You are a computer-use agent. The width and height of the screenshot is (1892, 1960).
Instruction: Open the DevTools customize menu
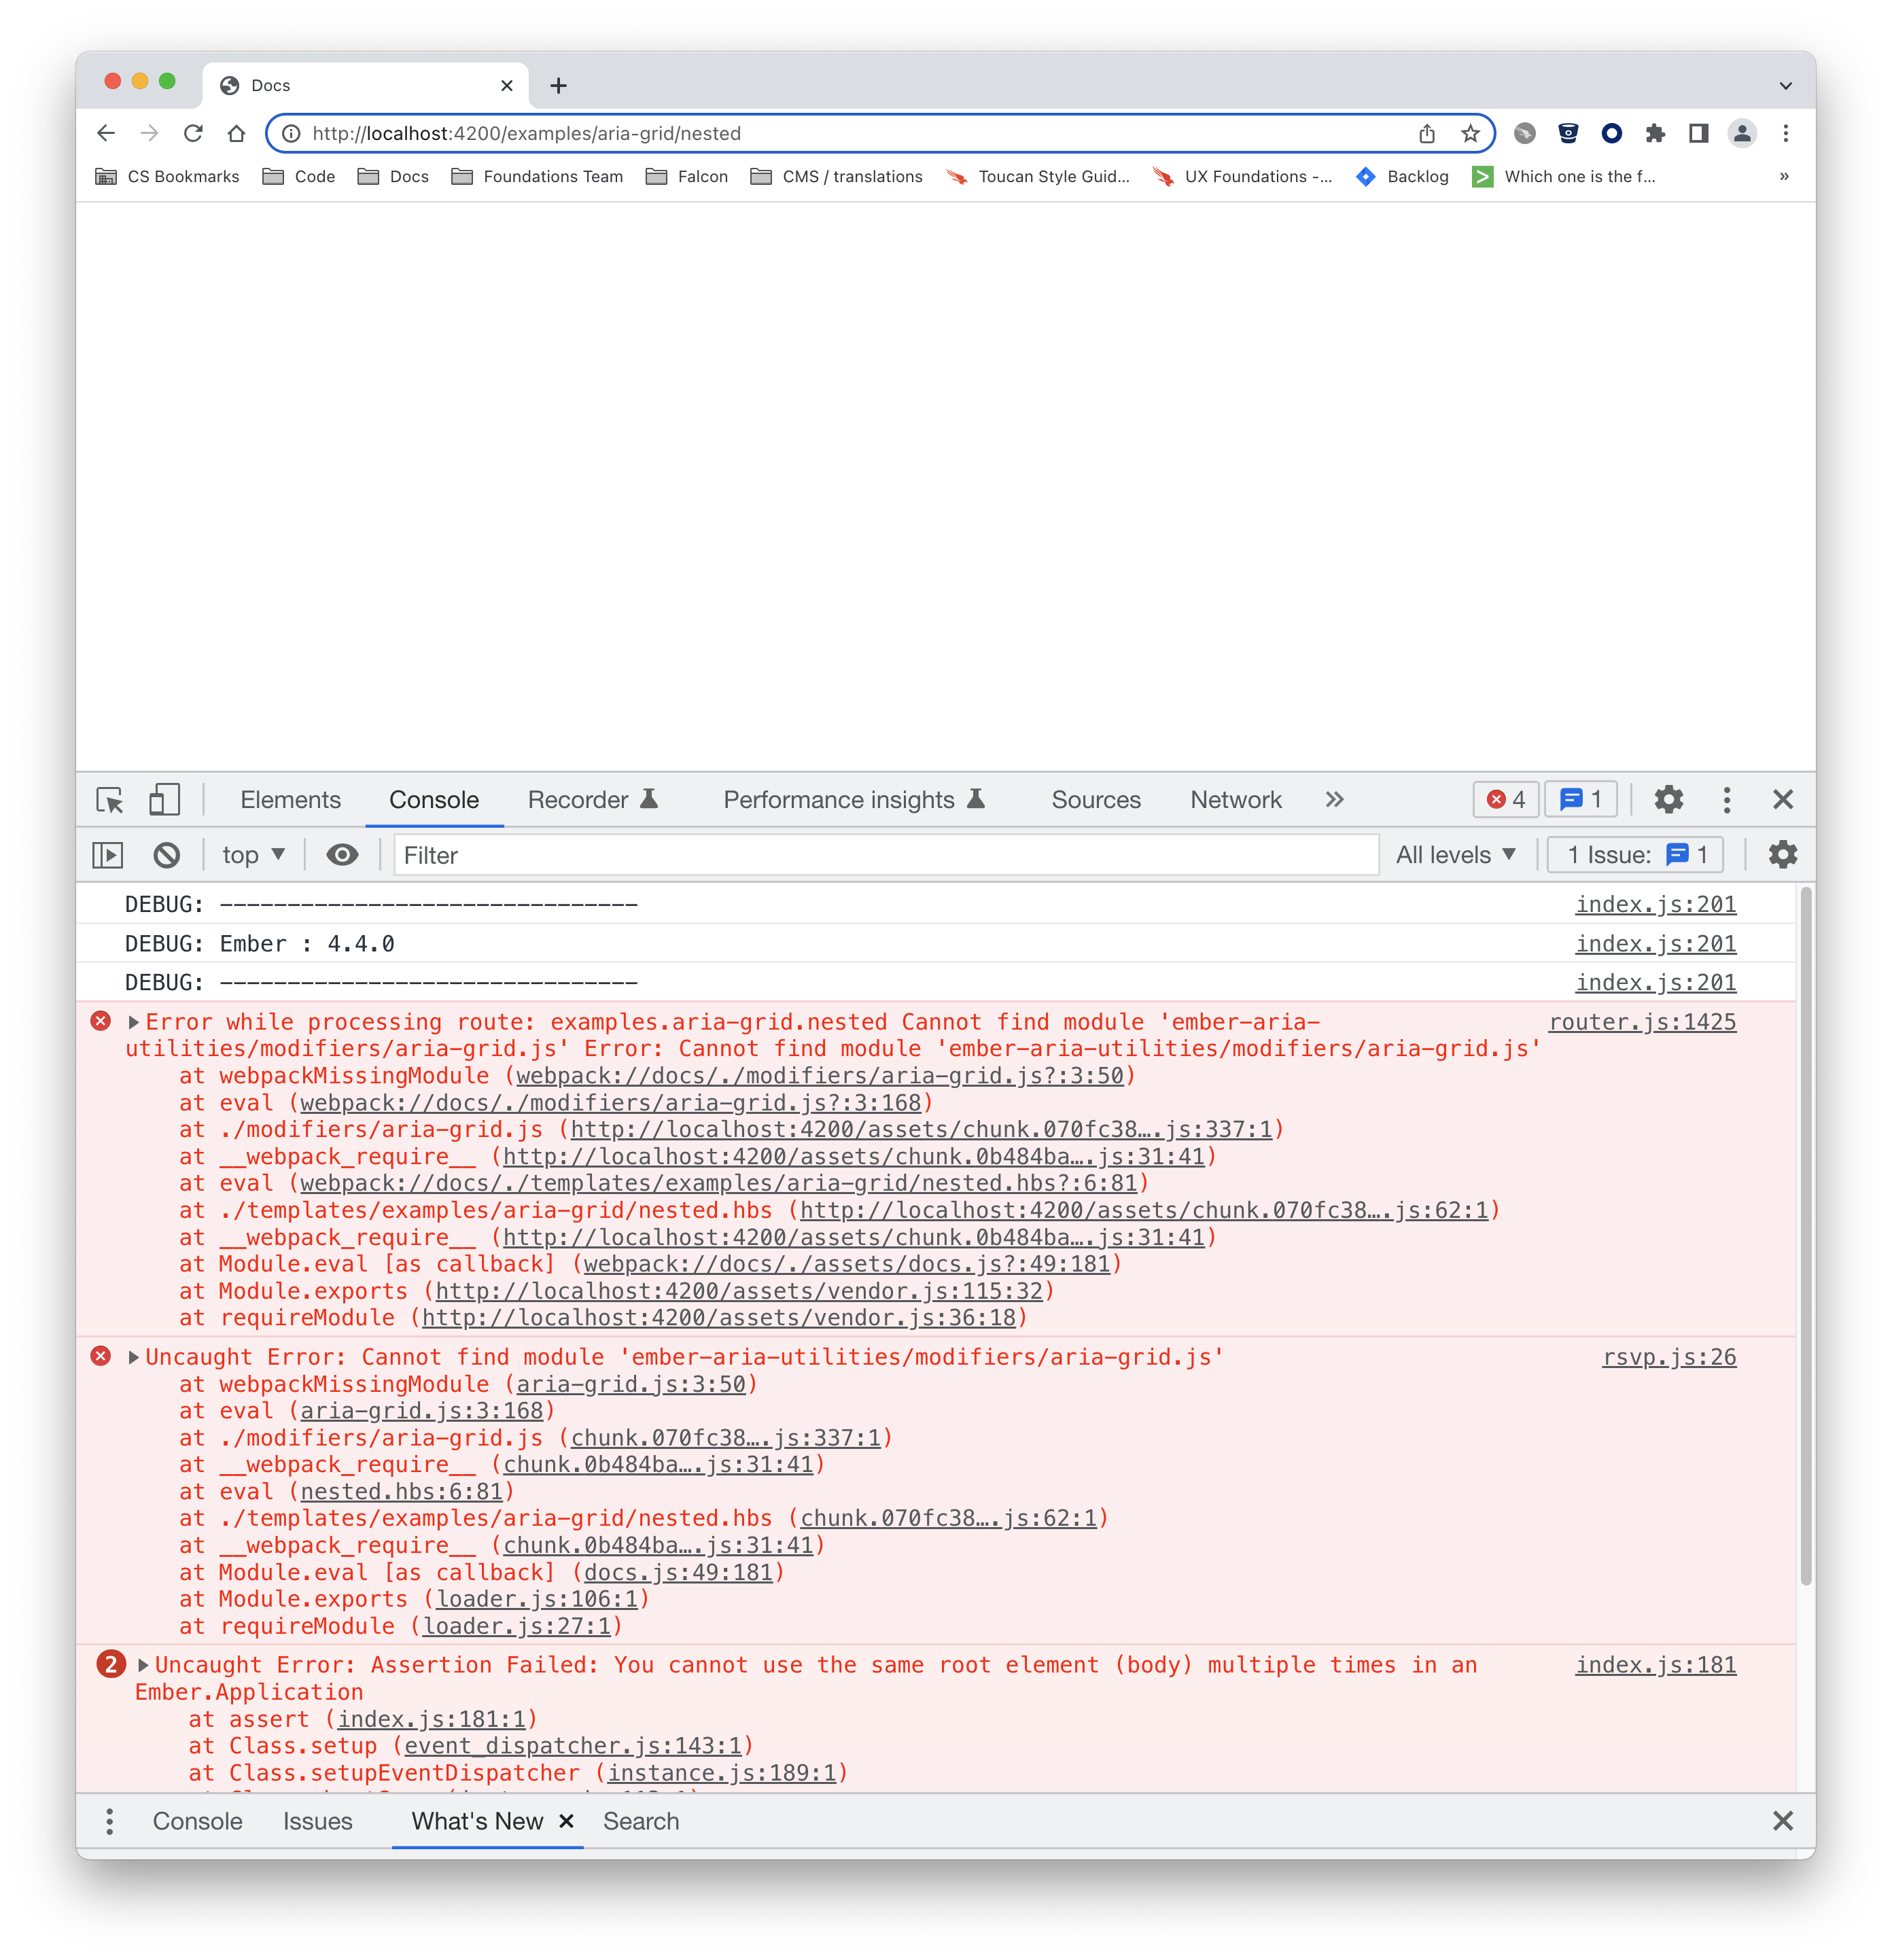pyautogui.click(x=1726, y=799)
